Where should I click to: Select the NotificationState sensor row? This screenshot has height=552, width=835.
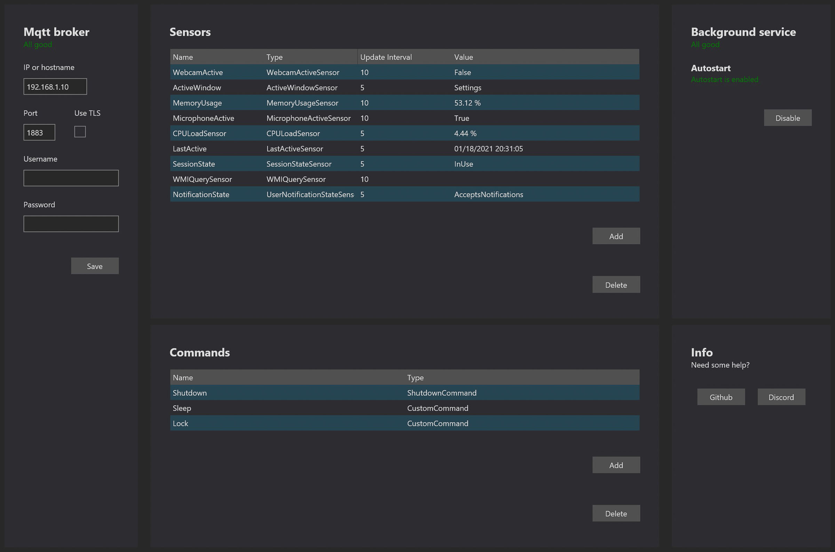pyautogui.click(x=405, y=194)
